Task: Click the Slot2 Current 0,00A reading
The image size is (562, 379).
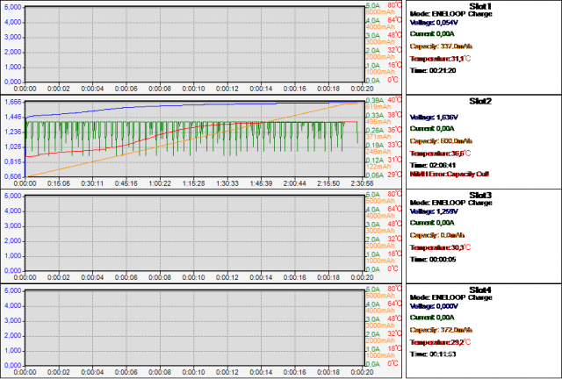Action: click(432, 129)
